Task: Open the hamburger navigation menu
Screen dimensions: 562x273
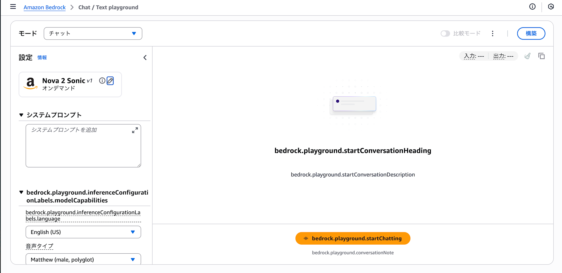Action: pyautogui.click(x=13, y=7)
